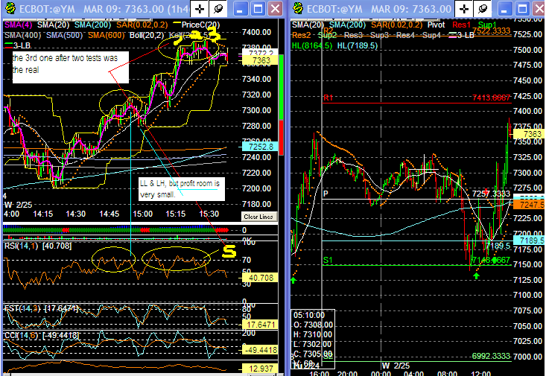Select the SMA(20) legend label in left chart
546x376 pixels.
(54, 25)
